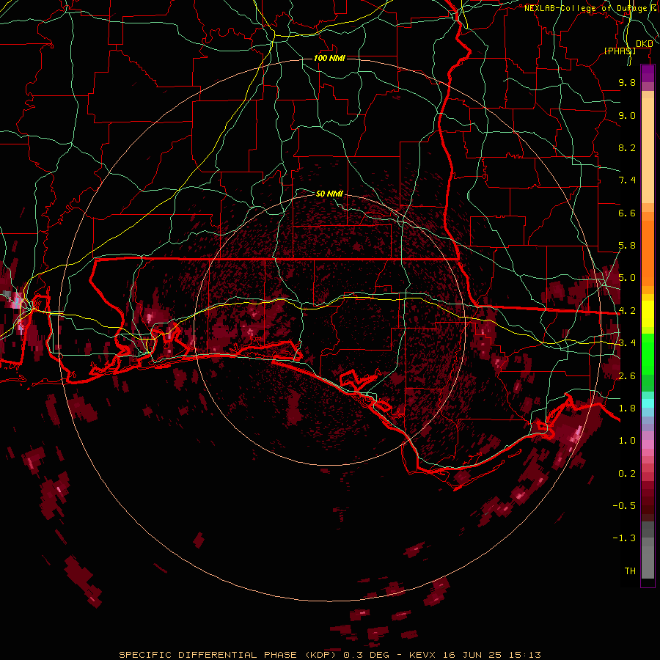Pick the orange segment of the color bar

point(648,252)
